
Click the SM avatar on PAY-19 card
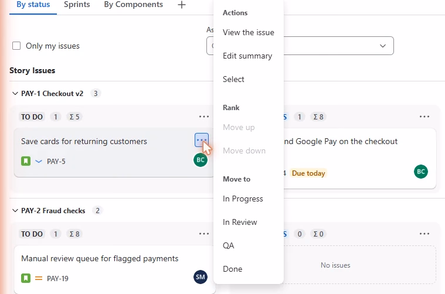pyautogui.click(x=201, y=277)
